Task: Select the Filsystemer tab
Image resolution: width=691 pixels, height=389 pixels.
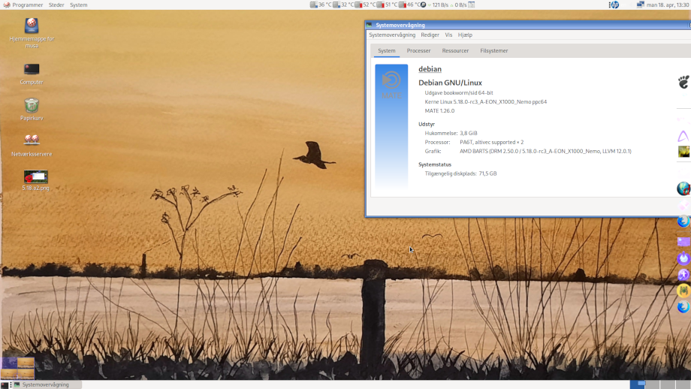Action: coord(493,51)
